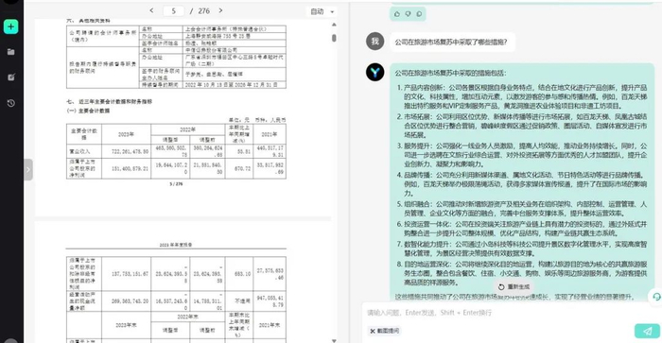Click the user question message bubble
The image size is (662, 343).
tap(452, 42)
